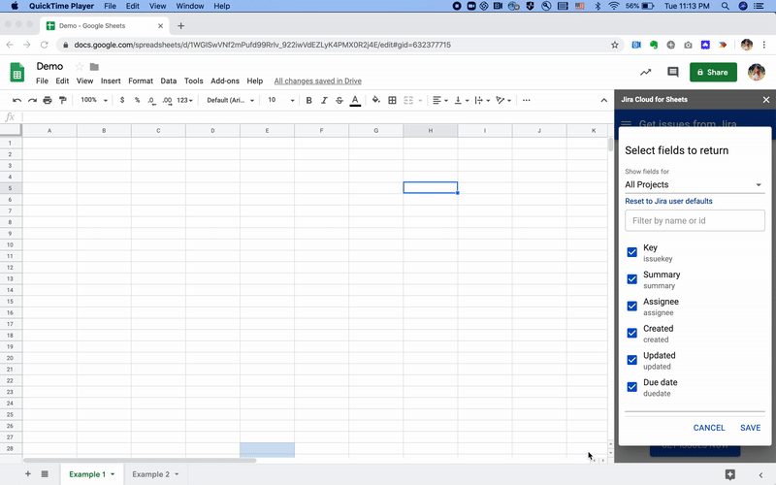Click Reset to Jira user defaults
This screenshot has width=776, height=485.
coord(668,201)
